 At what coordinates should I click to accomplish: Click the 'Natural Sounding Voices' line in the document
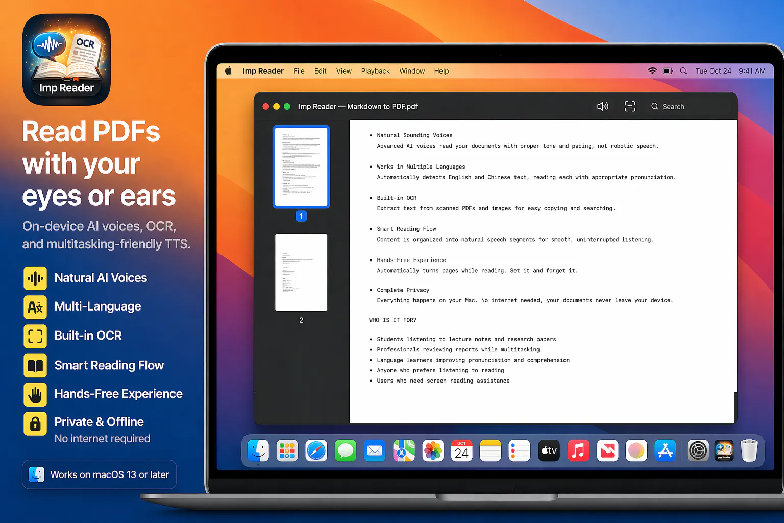coord(414,135)
